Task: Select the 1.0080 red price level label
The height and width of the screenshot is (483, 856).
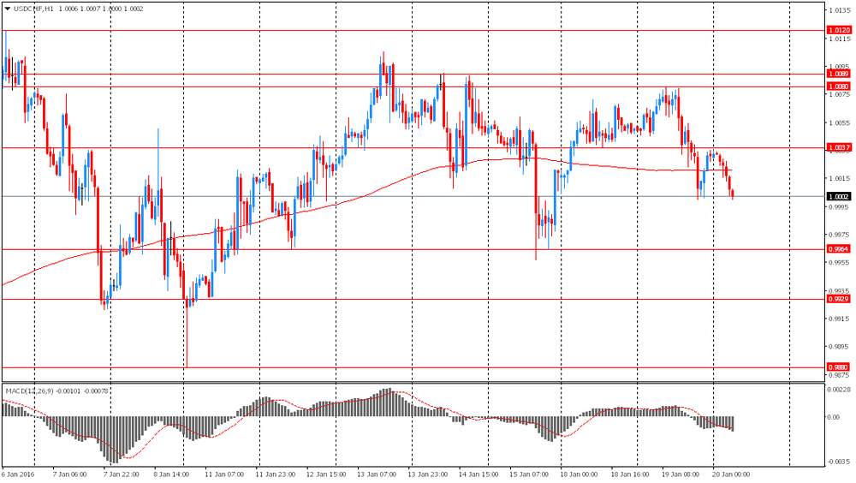Action: 839,86
